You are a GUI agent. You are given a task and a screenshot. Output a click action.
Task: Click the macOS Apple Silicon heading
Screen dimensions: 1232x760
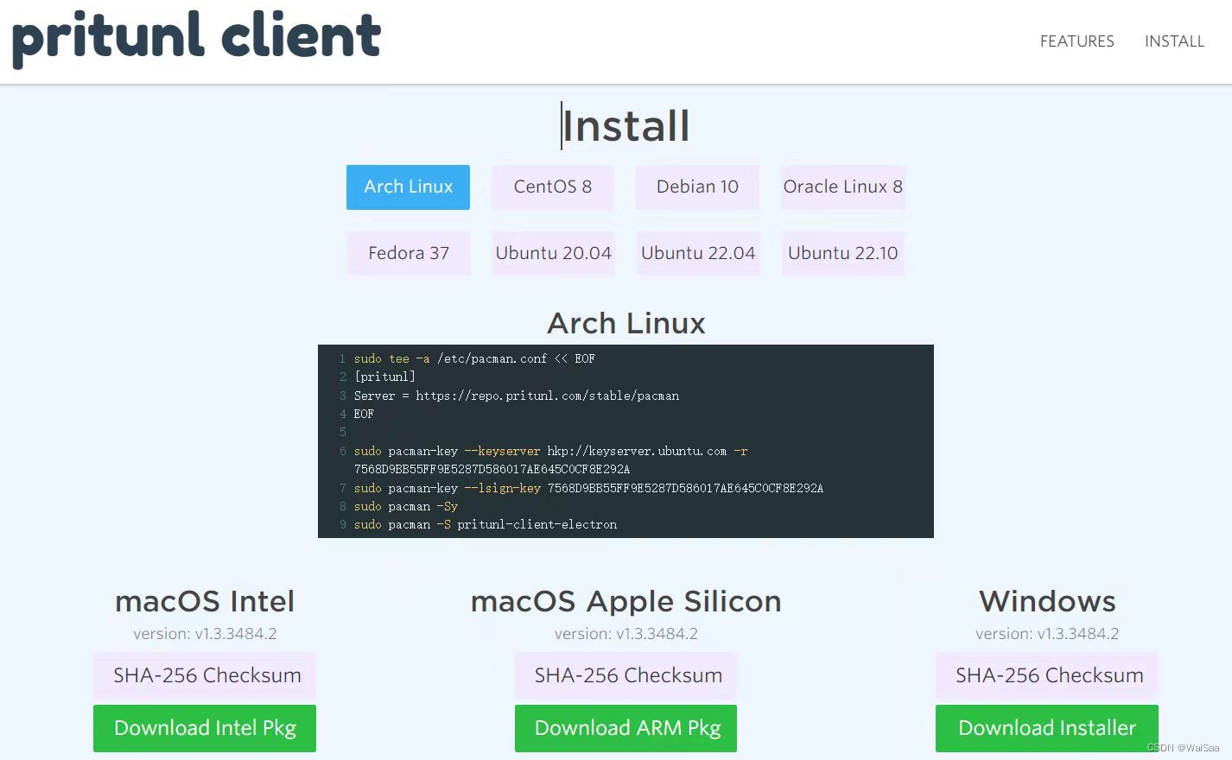626,601
